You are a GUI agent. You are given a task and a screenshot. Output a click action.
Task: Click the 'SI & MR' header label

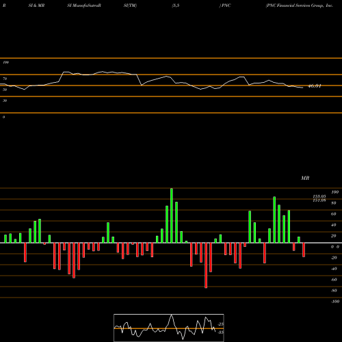pos(36,5)
